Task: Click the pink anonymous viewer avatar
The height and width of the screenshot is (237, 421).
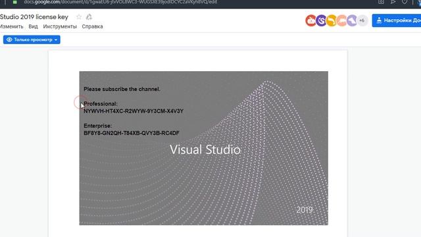Action: click(x=341, y=20)
